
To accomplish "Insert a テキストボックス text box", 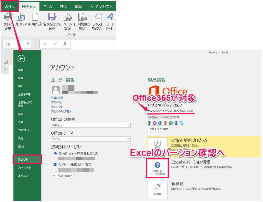I will (x=98, y=22).
